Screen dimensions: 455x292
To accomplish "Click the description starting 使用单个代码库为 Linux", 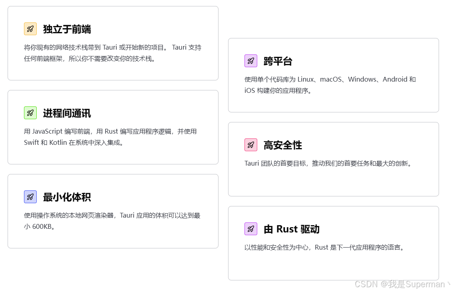I will (330, 85).
